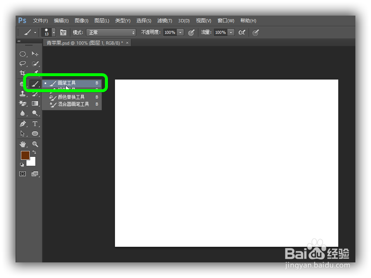
Task: Open the Brush panel toggle icon
Action: 63,32
